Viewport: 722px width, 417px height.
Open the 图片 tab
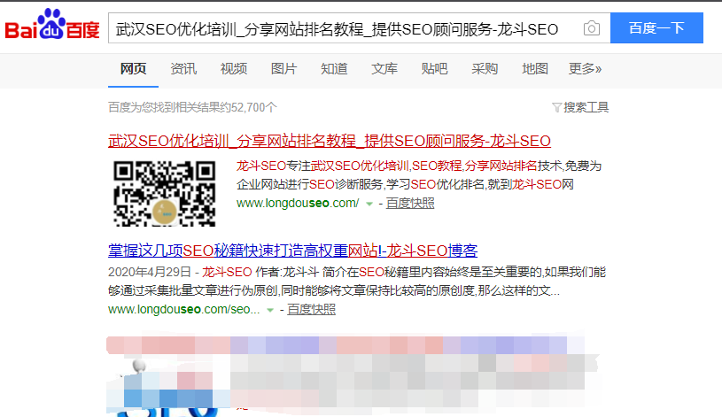pyautogui.click(x=283, y=69)
